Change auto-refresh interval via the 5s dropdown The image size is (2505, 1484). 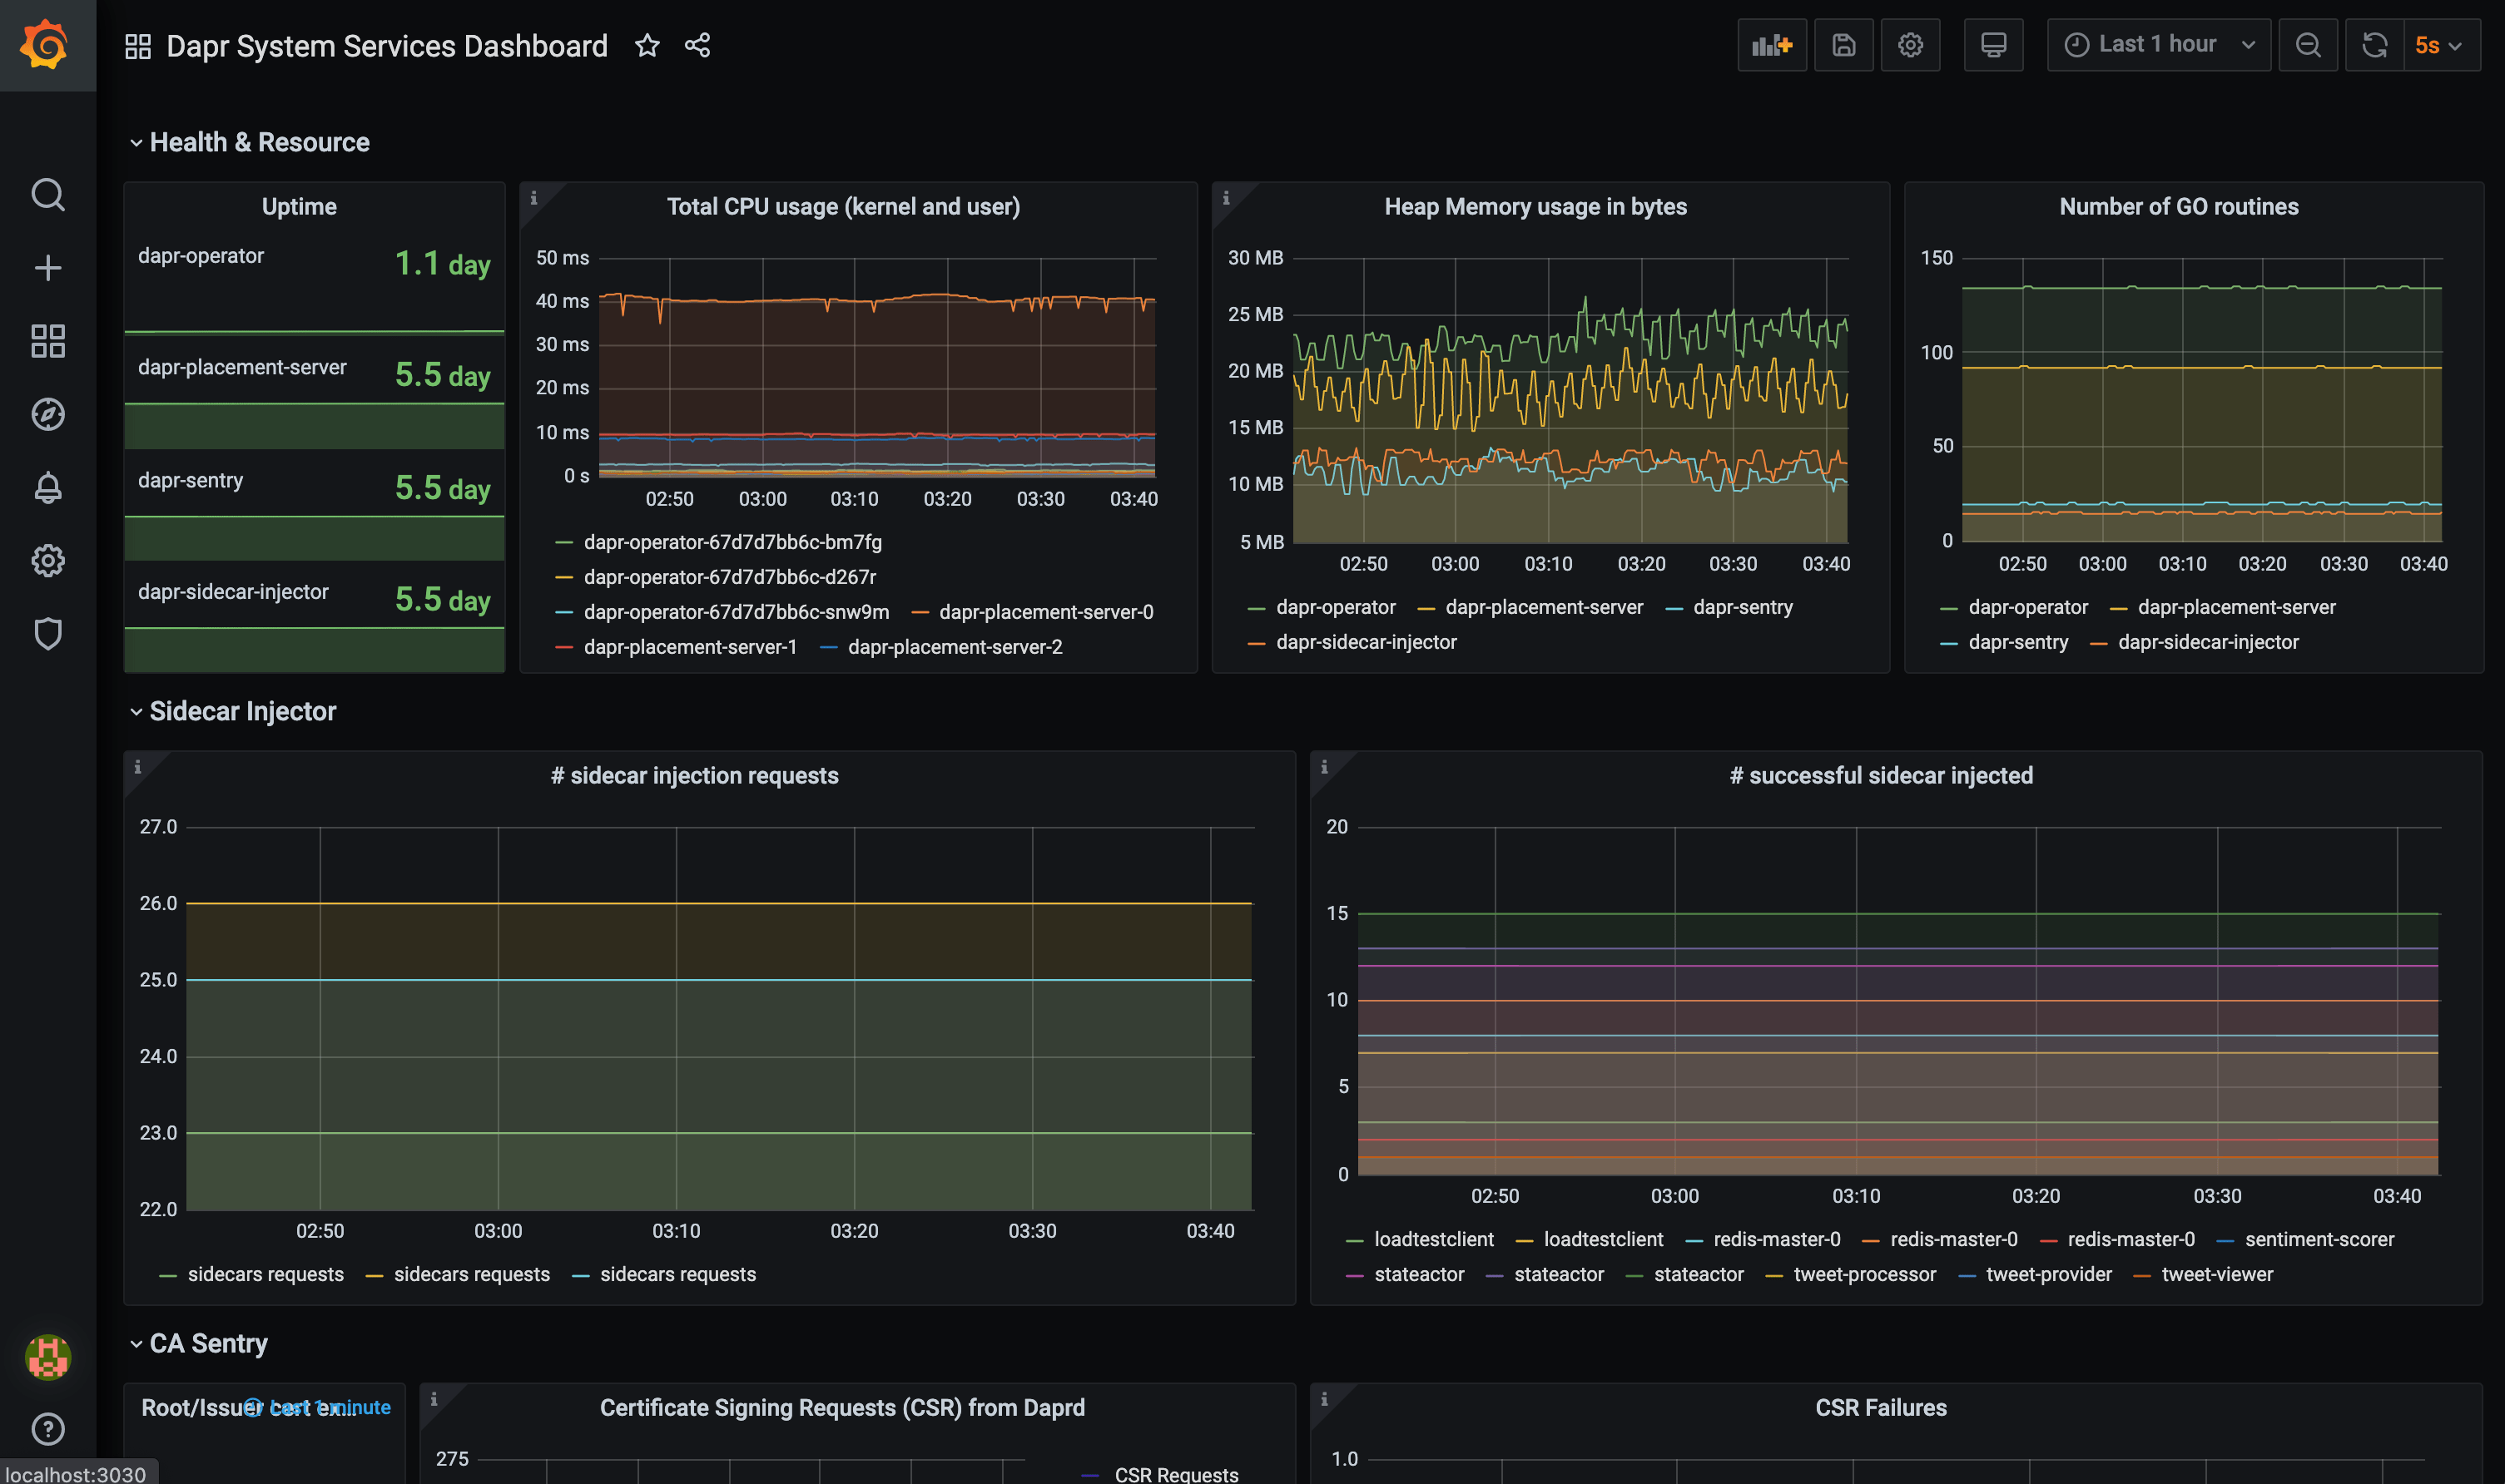click(2439, 44)
